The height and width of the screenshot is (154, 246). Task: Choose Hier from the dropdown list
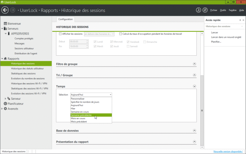pos(91,109)
